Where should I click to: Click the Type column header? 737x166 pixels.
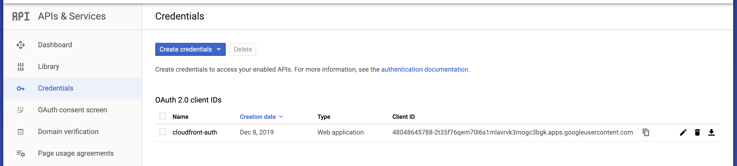323,117
